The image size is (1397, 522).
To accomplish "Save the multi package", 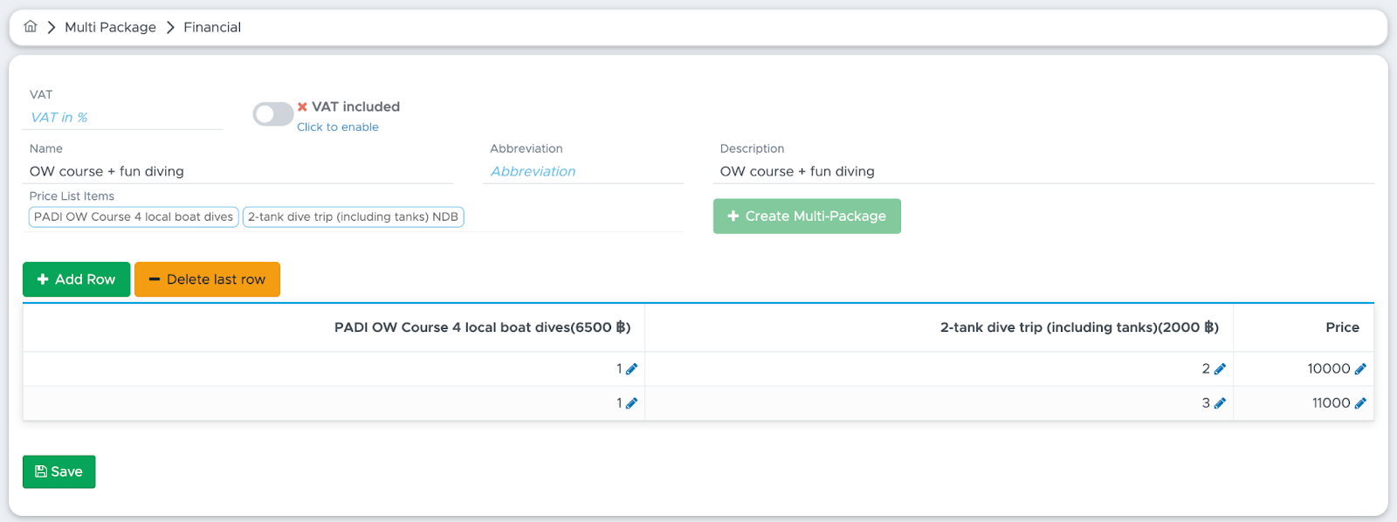I will pyautogui.click(x=59, y=472).
